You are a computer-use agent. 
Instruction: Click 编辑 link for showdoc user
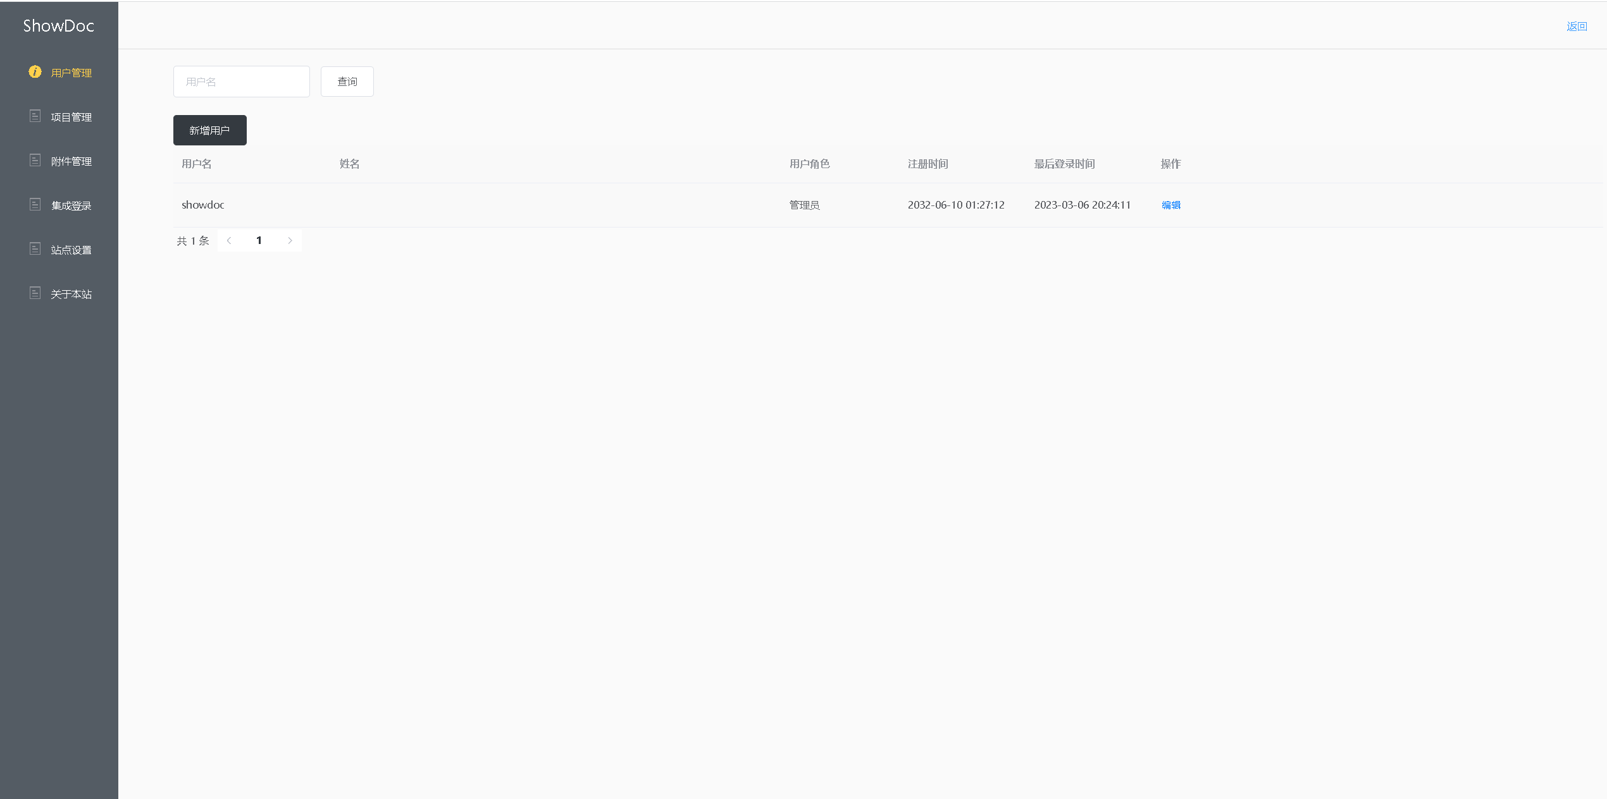pos(1170,205)
